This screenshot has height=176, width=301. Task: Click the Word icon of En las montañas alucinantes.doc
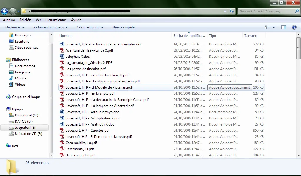tap(62, 44)
